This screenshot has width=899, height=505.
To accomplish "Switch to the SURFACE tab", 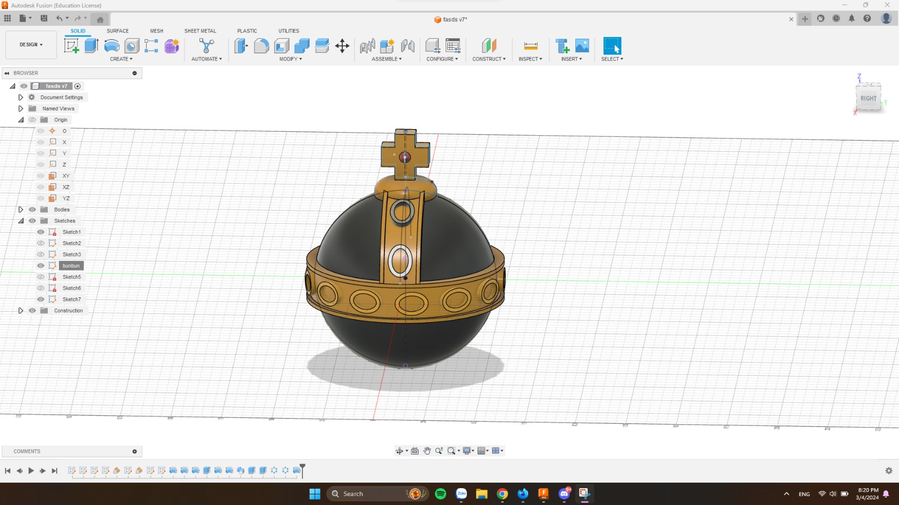I will point(117,31).
